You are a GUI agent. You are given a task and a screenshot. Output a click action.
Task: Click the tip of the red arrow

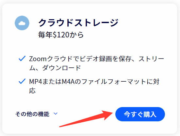112,113
